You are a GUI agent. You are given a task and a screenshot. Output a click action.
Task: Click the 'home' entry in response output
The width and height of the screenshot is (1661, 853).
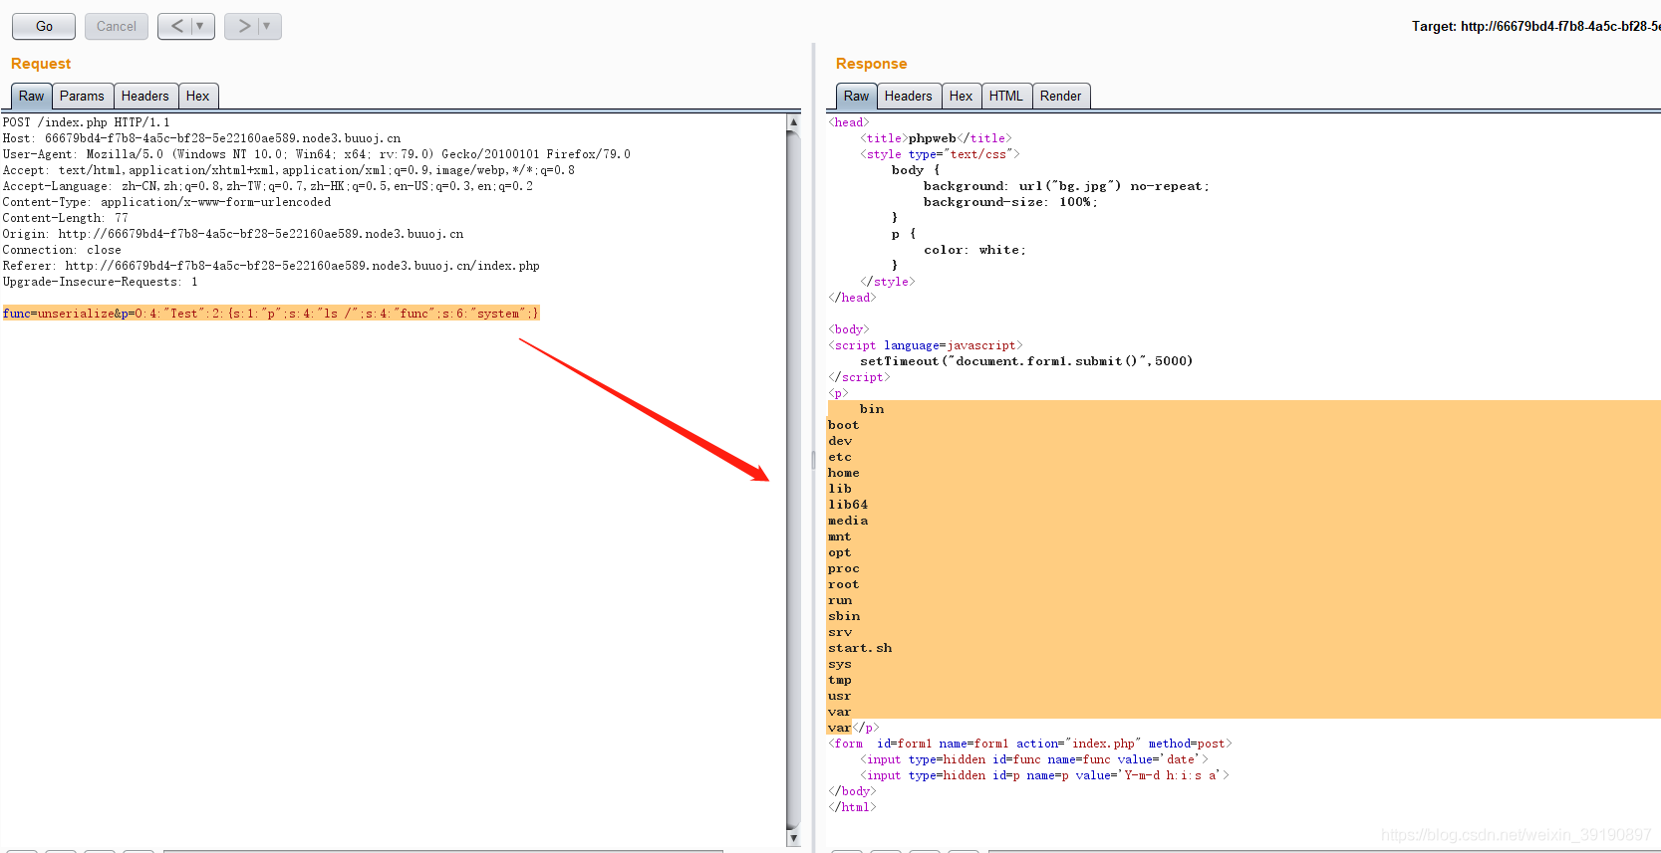[x=843, y=473]
